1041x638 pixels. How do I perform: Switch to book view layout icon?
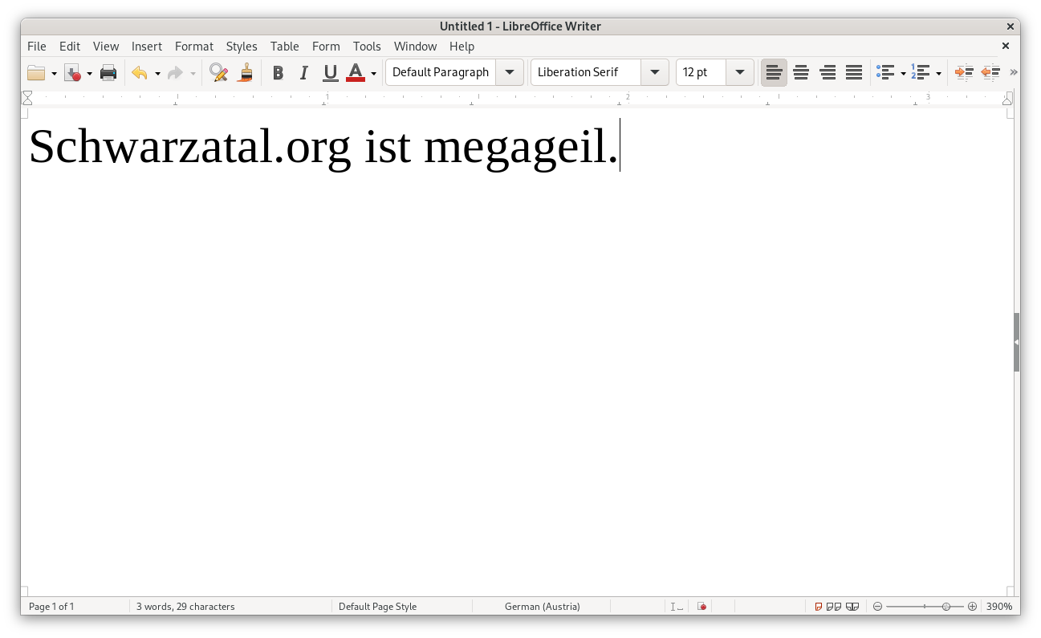pos(852,607)
